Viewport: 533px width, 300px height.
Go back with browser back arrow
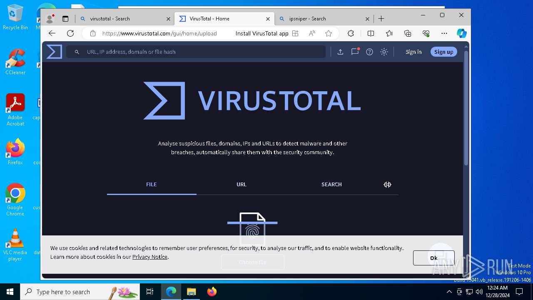[52, 33]
